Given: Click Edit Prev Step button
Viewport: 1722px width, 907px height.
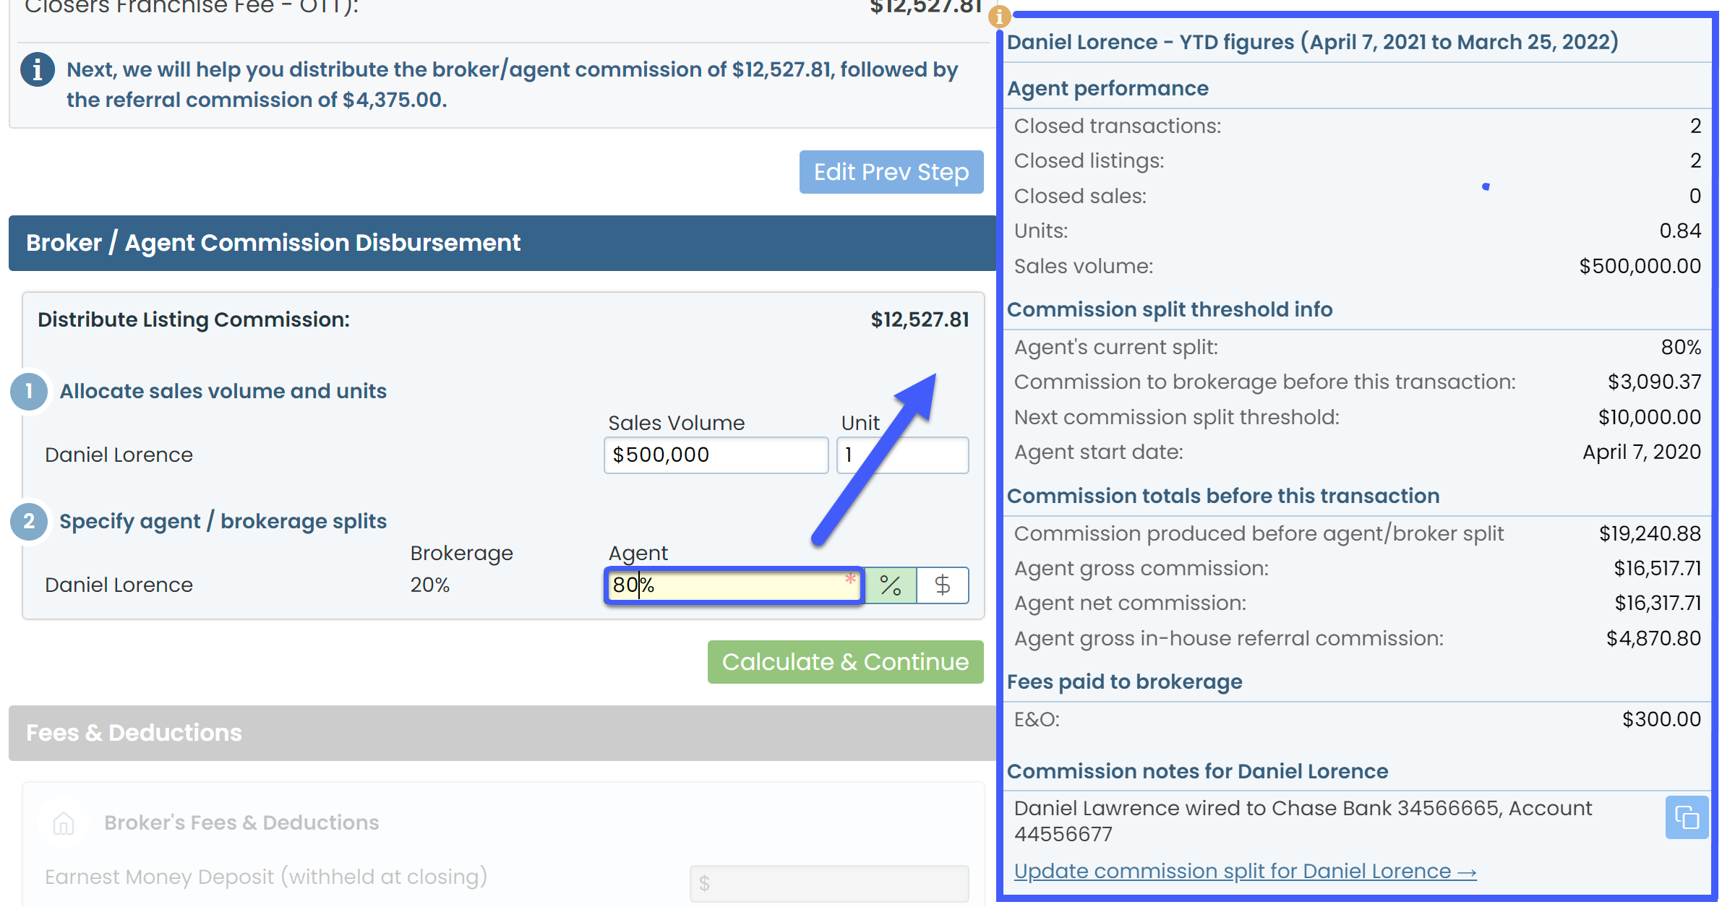Looking at the screenshot, I should [x=891, y=172].
